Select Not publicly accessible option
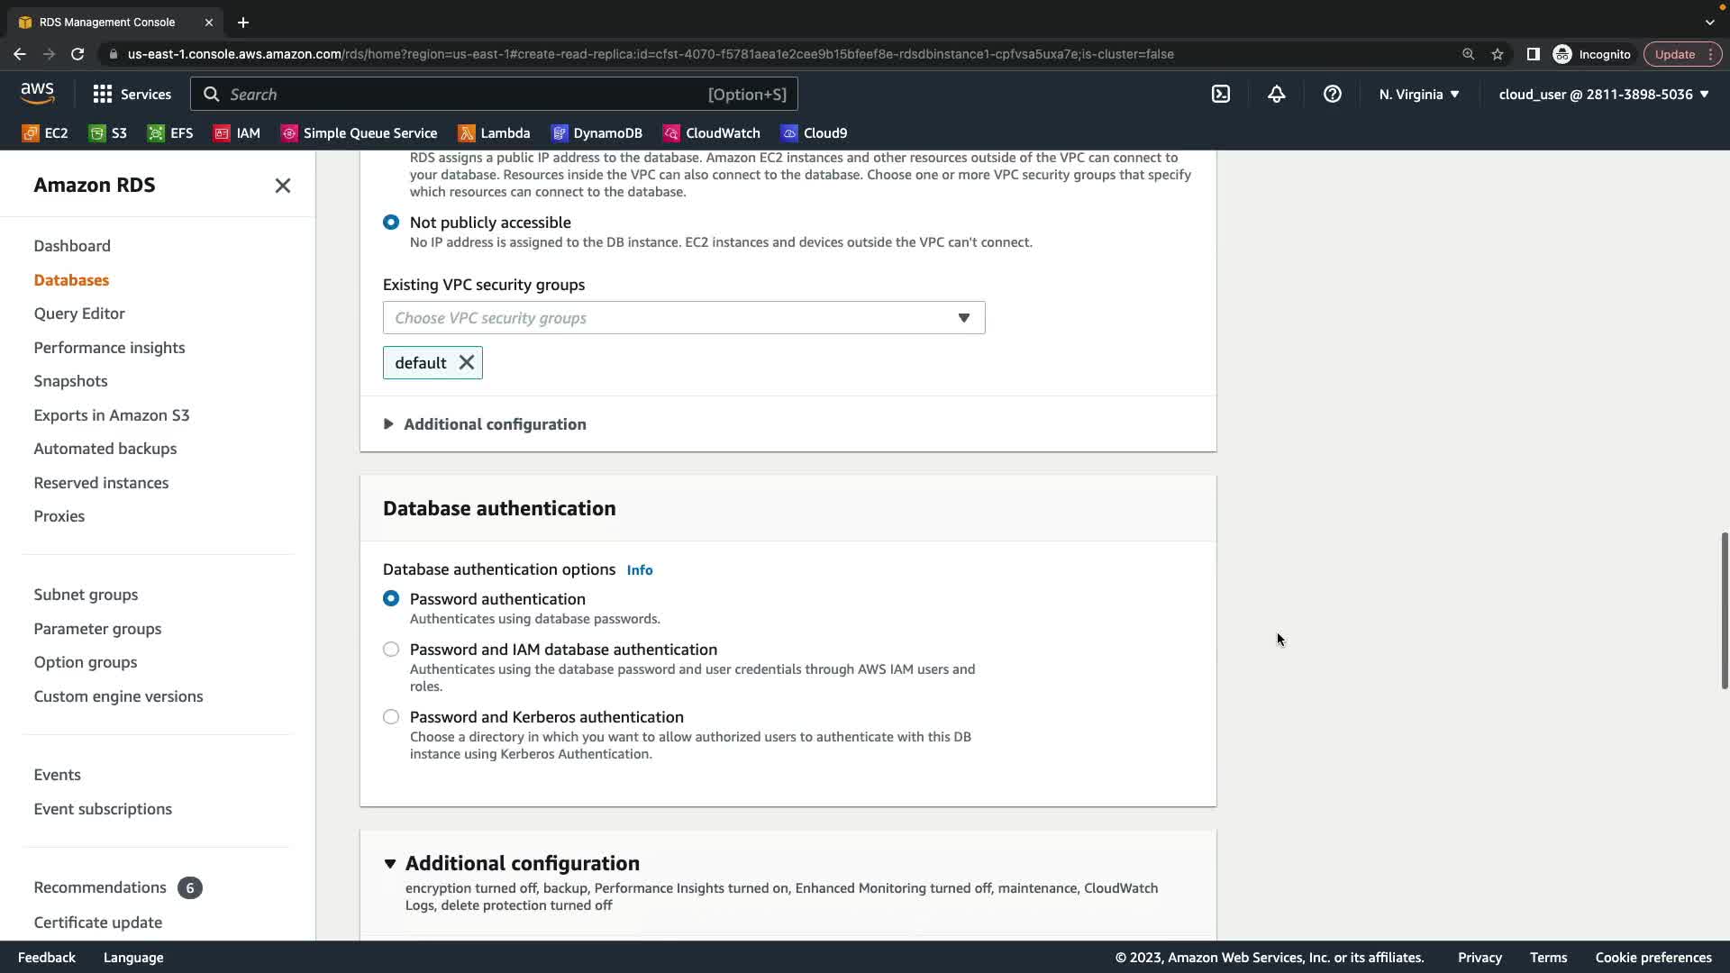This screenshot has height=973, width=1730. point(391,223)
